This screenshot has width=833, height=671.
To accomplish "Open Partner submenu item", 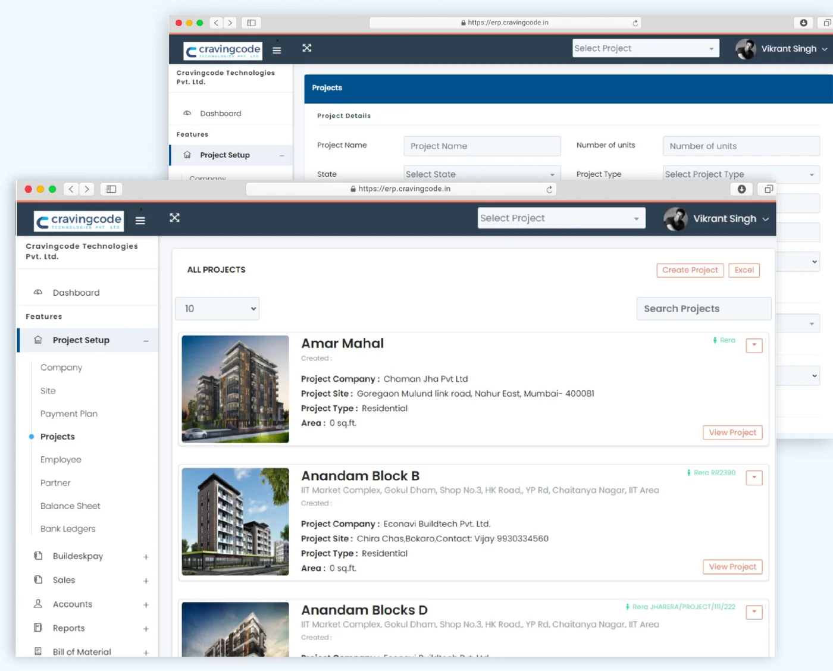I will coord(55,482).
